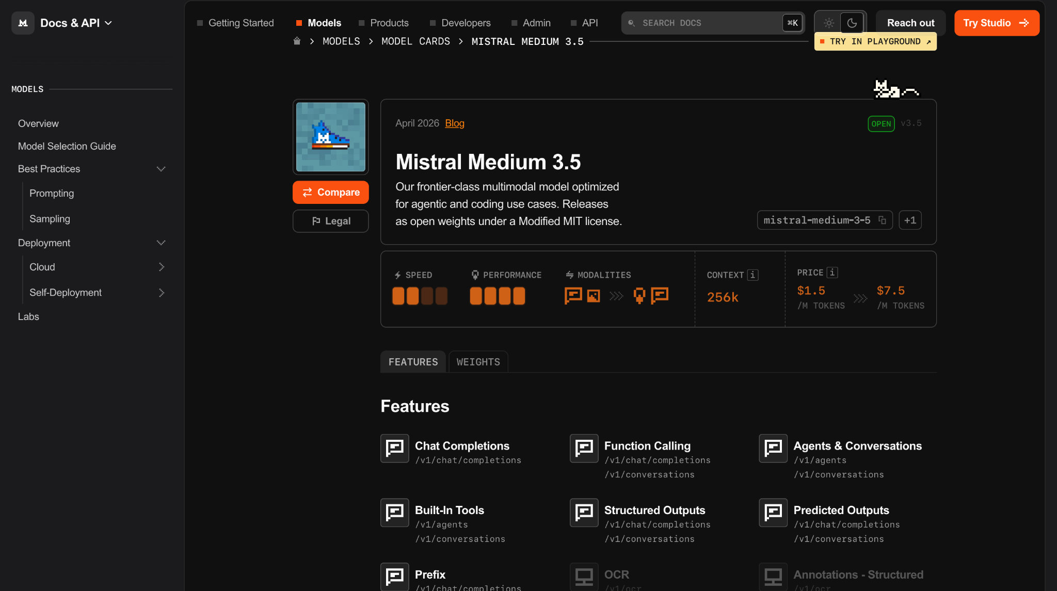The width and height of the screenshot is (1057, 591).
Task: Click the Predicted Outputs icon
Action: 773,513
